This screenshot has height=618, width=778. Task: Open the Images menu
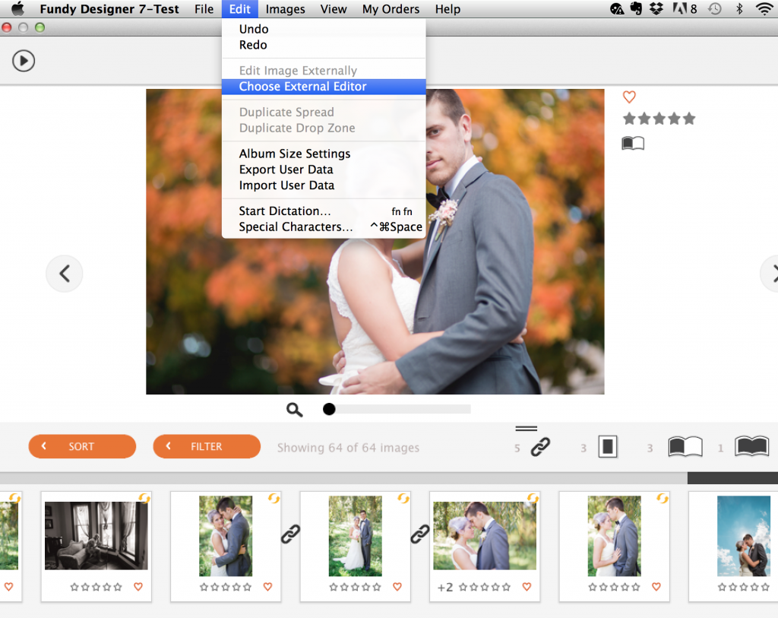coord(286,9)
